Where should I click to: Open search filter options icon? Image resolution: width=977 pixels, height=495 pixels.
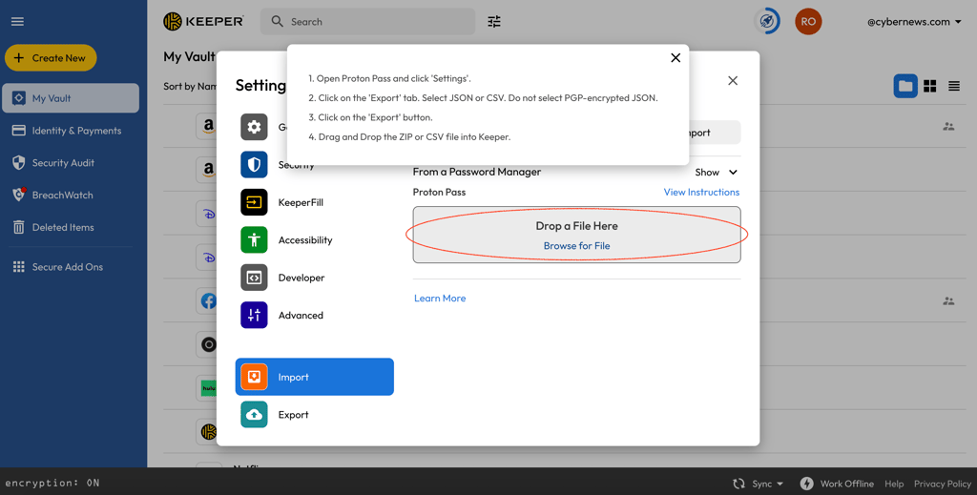(494, 22)
